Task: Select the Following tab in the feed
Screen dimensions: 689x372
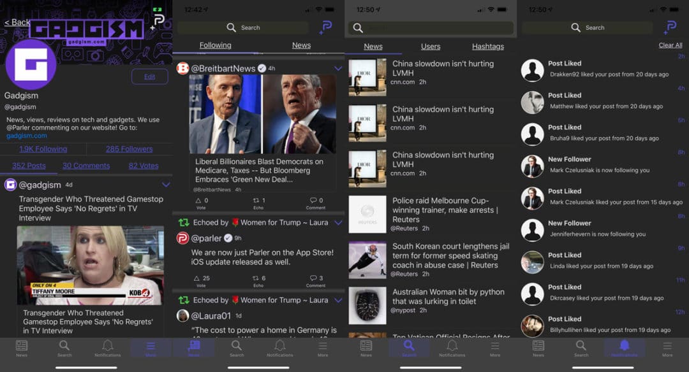Action: pyautogui.click(x=216, y=45)
